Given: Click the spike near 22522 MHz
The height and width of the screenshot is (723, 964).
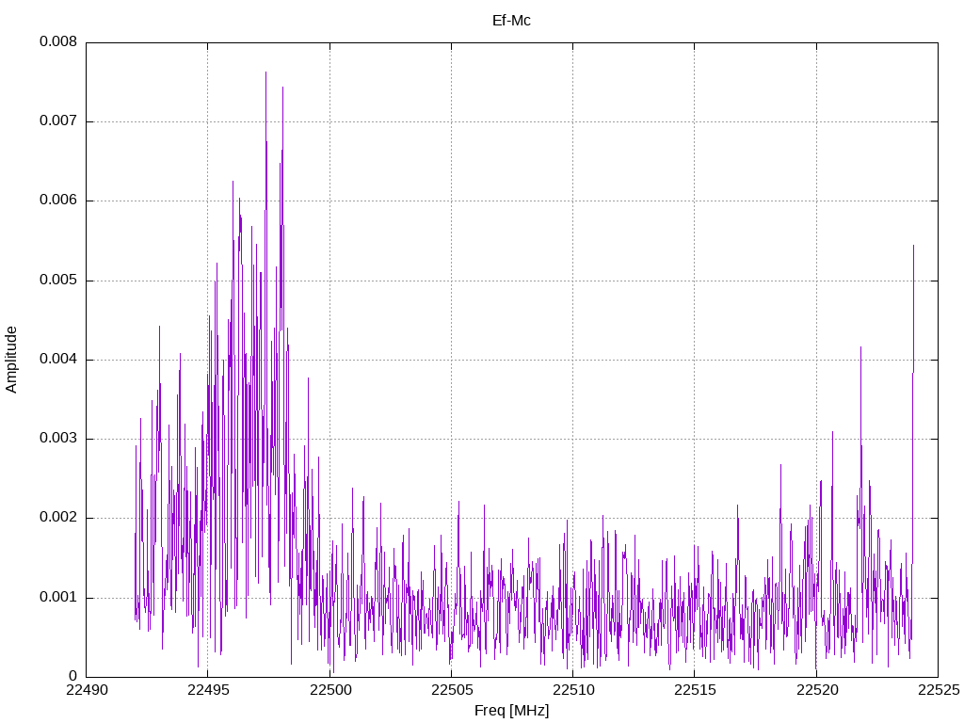Looking at the screenshot, I should (860, 348).
